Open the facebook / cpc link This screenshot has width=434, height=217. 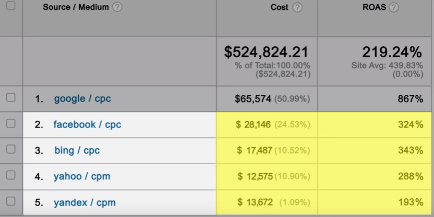click(87, 124)
